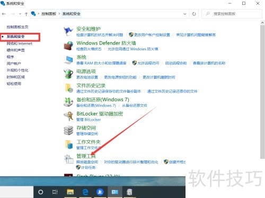The height and width of the screenshot is (198, 265).
Task: Click the Control Panel icon in address bar
Action: [x=33, y=14]
